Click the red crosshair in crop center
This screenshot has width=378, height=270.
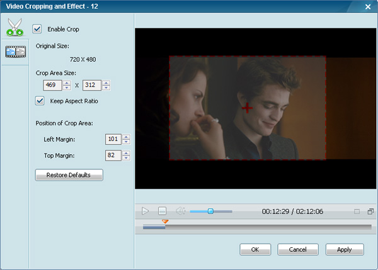tap(247, 108)
